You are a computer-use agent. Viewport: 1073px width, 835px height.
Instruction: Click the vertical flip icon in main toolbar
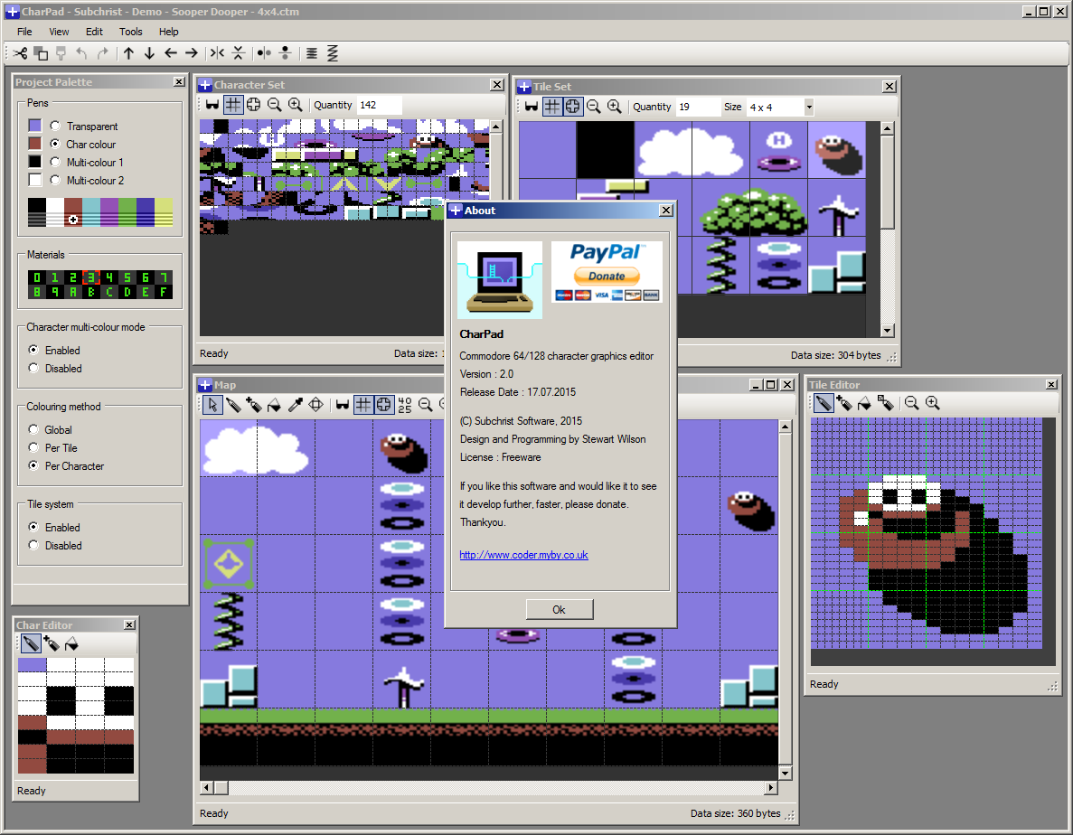point(238,53)
